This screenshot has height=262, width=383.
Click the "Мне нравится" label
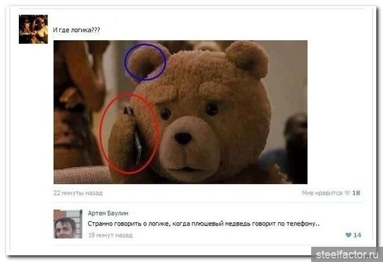(322, 193)
